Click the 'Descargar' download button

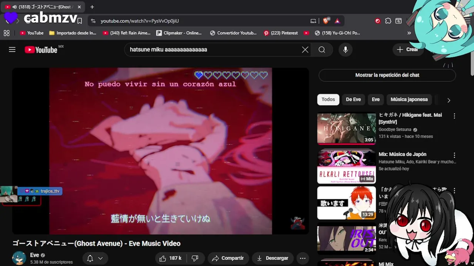pos(273,258)
